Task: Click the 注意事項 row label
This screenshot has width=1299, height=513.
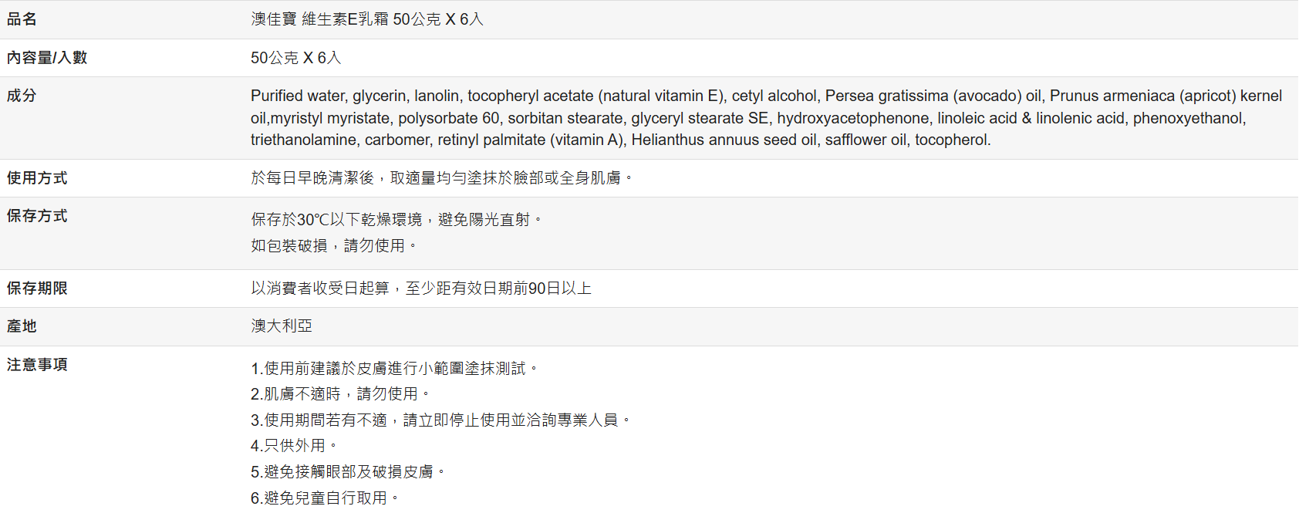Action: [x=37, y=365]
